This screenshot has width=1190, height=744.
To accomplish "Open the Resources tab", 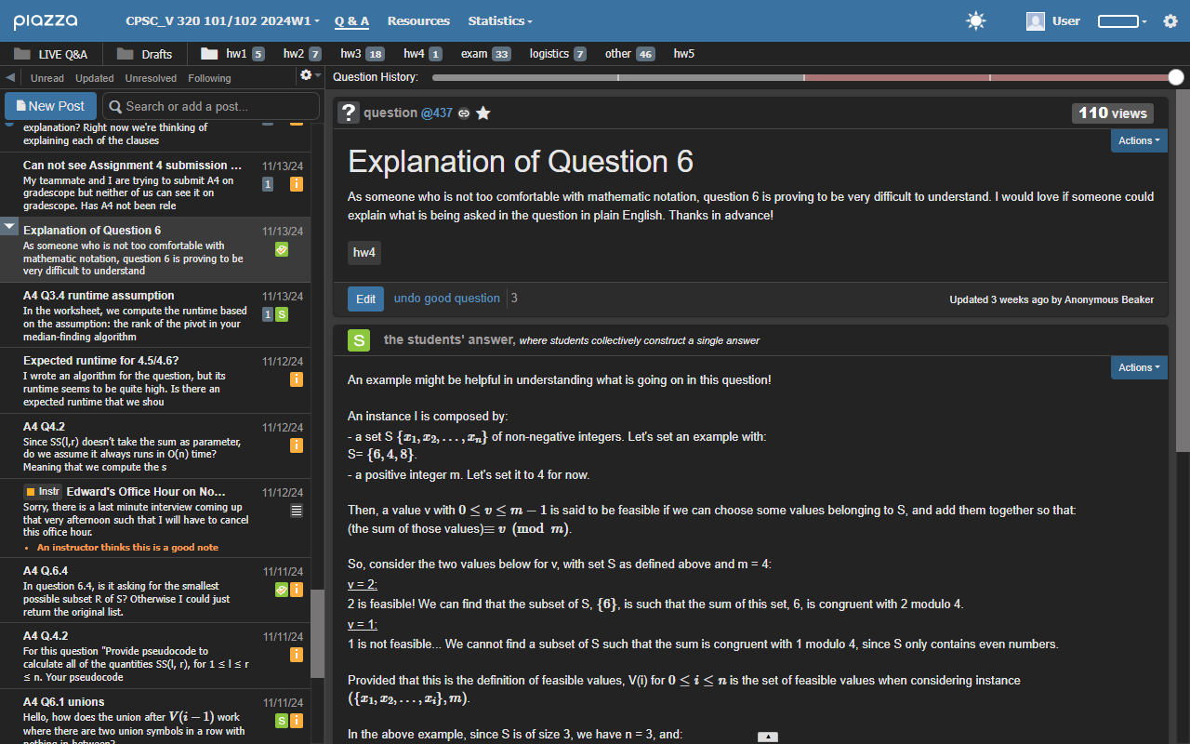I will 418,20.
